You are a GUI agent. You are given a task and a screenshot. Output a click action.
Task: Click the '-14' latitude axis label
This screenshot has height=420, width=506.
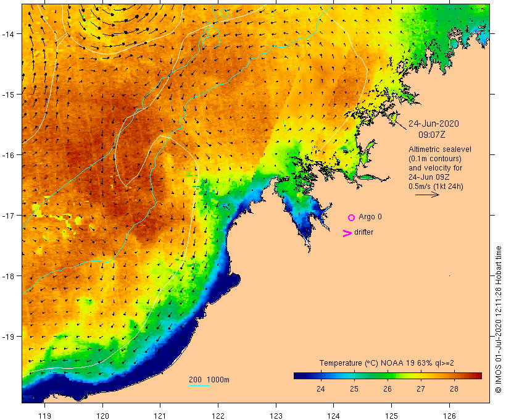(7, 34)
